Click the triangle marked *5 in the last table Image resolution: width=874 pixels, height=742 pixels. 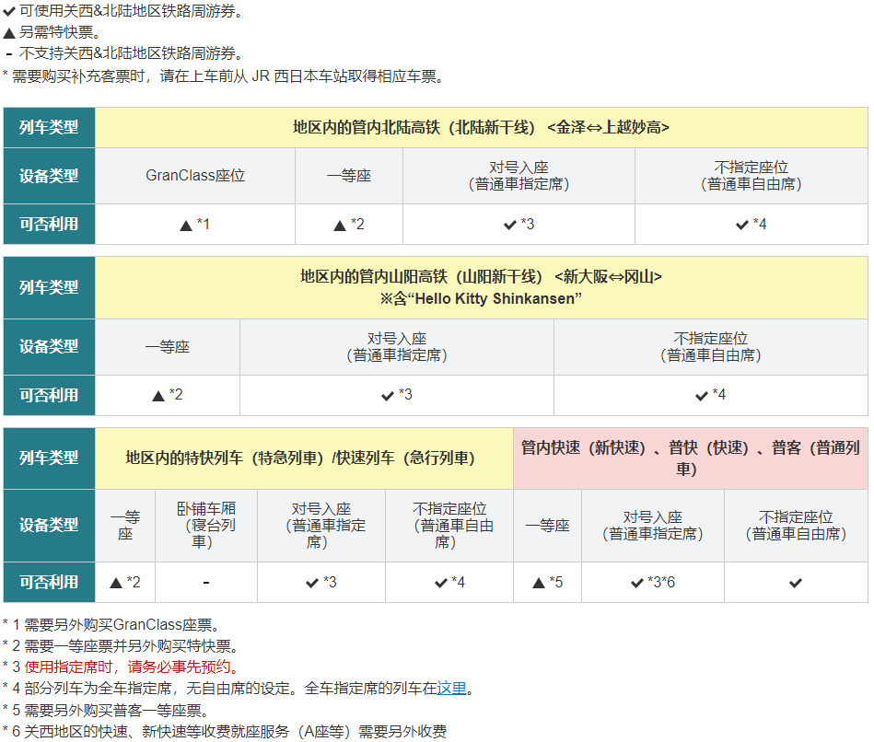tap(539, 583)
